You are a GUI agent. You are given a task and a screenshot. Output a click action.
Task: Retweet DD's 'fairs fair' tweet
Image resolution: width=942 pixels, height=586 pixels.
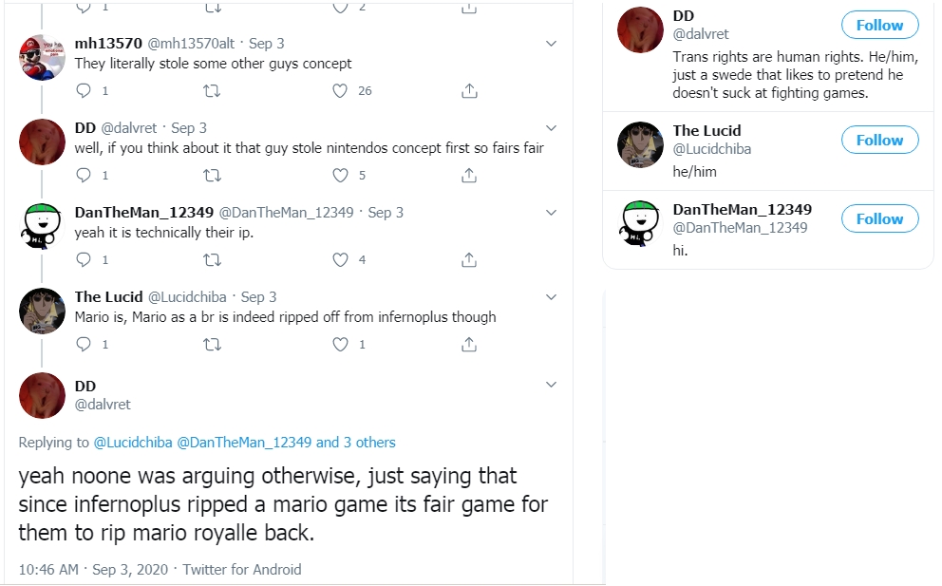[213, 176]
